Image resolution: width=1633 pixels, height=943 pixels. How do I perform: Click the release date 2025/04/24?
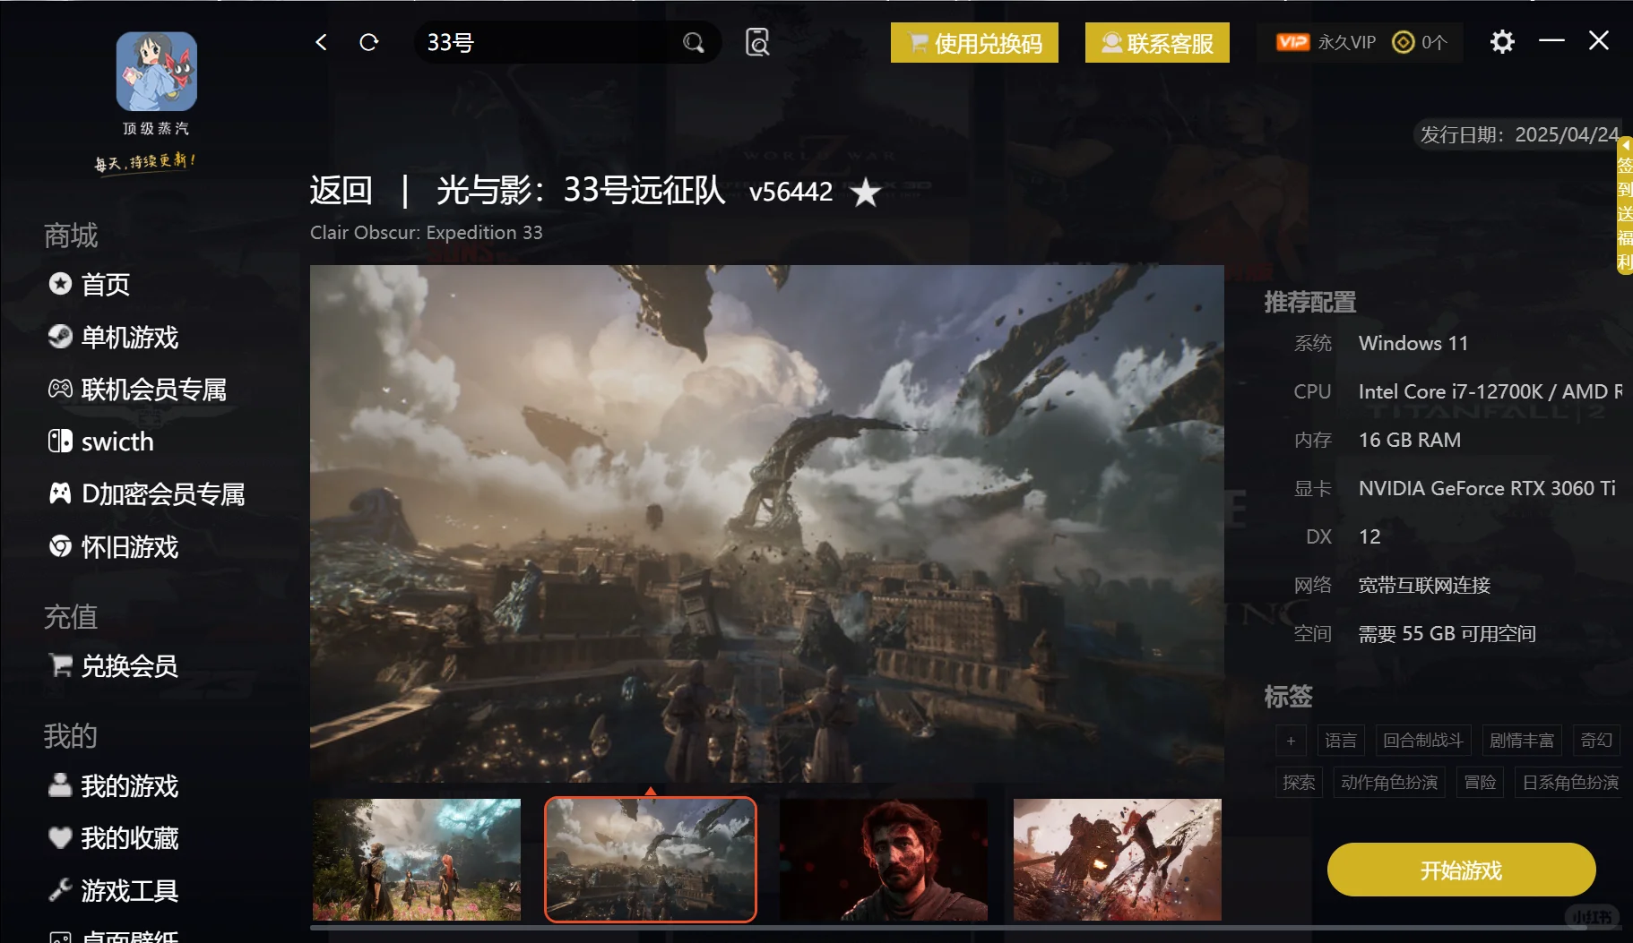[x=1567, y=134]
